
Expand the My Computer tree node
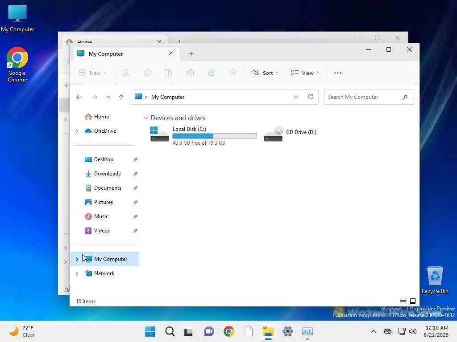click(77, 259)
